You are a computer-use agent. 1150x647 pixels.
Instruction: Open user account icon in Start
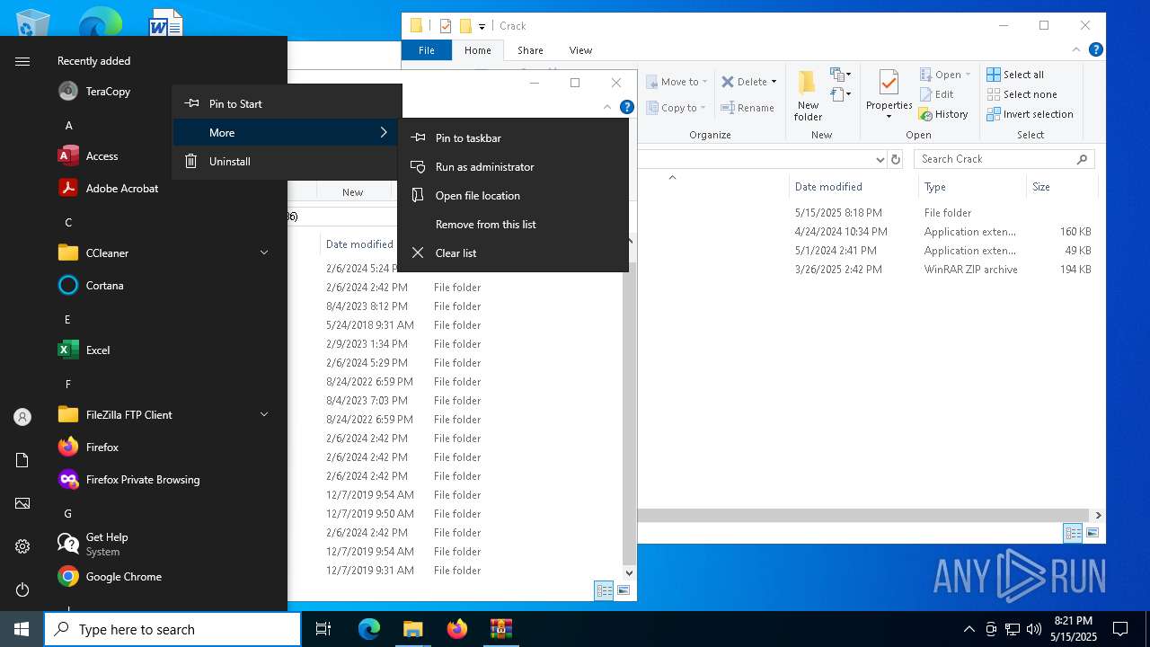22,417
